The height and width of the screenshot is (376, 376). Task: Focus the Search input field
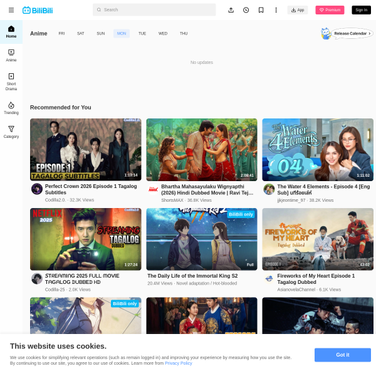[154, 9]
